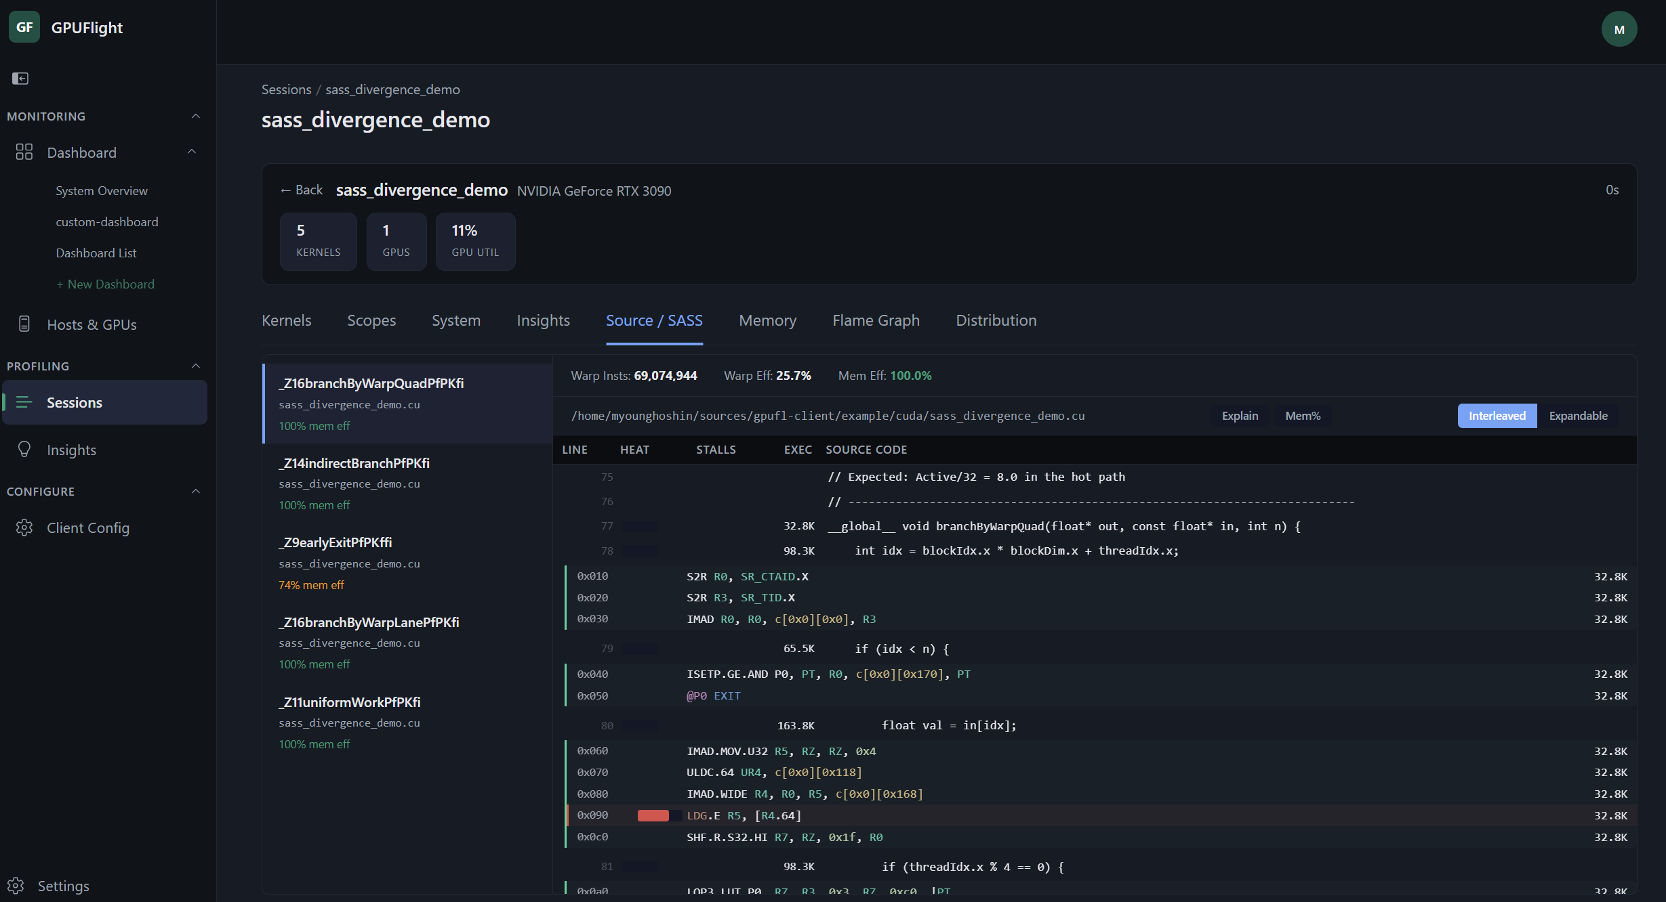Click the heat bar on line 80
Image resolution: width=1666 pixels, height=902 pixels.
click(641, 725)
